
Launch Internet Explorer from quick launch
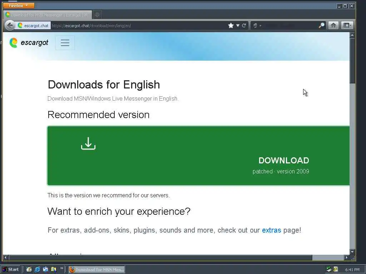coord(37,270)
